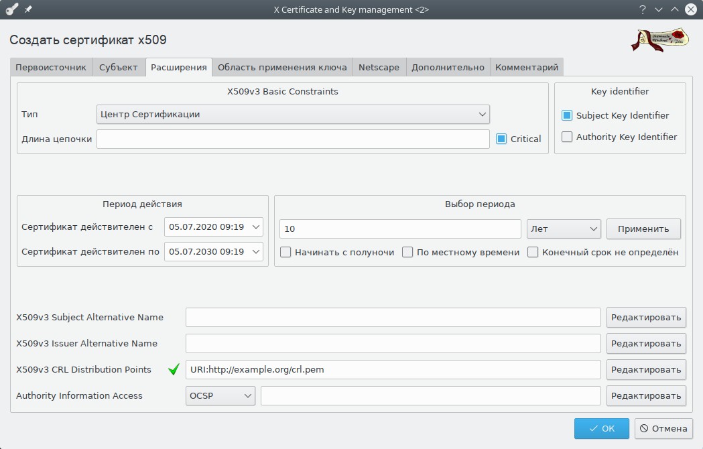This screenshot has height=449, width=703.
Task: Enable the По местному времени checkbox
Action: 407,253
